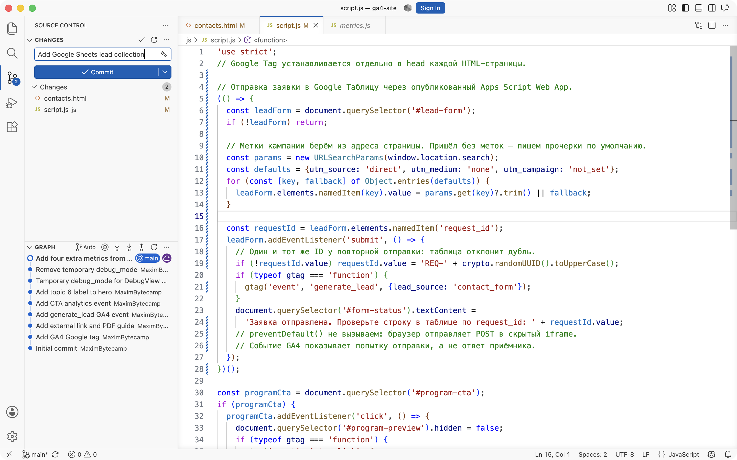Switch to contacts.html tab
The image size is (737, 460).
(x=219, y=26)
